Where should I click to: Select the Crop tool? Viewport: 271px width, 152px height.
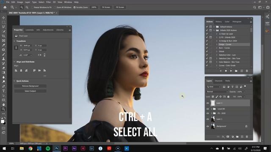click(x=3, y=36)
